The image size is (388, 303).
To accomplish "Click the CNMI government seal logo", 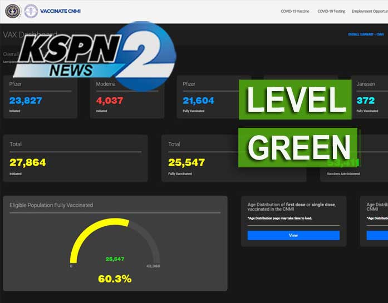I will coord(13,11).
